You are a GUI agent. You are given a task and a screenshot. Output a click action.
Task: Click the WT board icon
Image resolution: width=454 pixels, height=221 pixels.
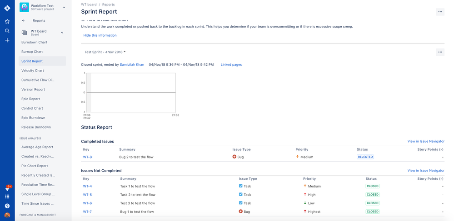pos(25,33)
